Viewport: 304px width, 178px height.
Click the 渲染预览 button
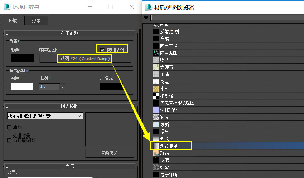click(110, 153)
